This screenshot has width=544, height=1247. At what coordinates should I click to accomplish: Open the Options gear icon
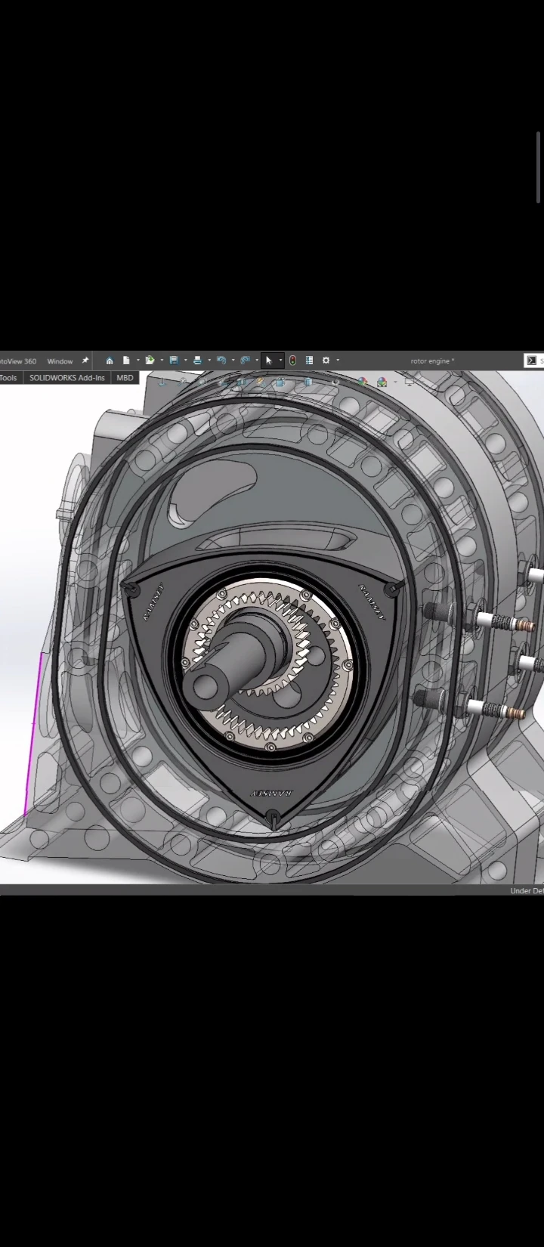coord(326,360)
